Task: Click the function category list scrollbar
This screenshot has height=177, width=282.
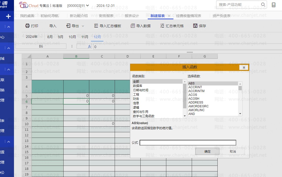Action: pyautogui.click(x=185, y=97)
